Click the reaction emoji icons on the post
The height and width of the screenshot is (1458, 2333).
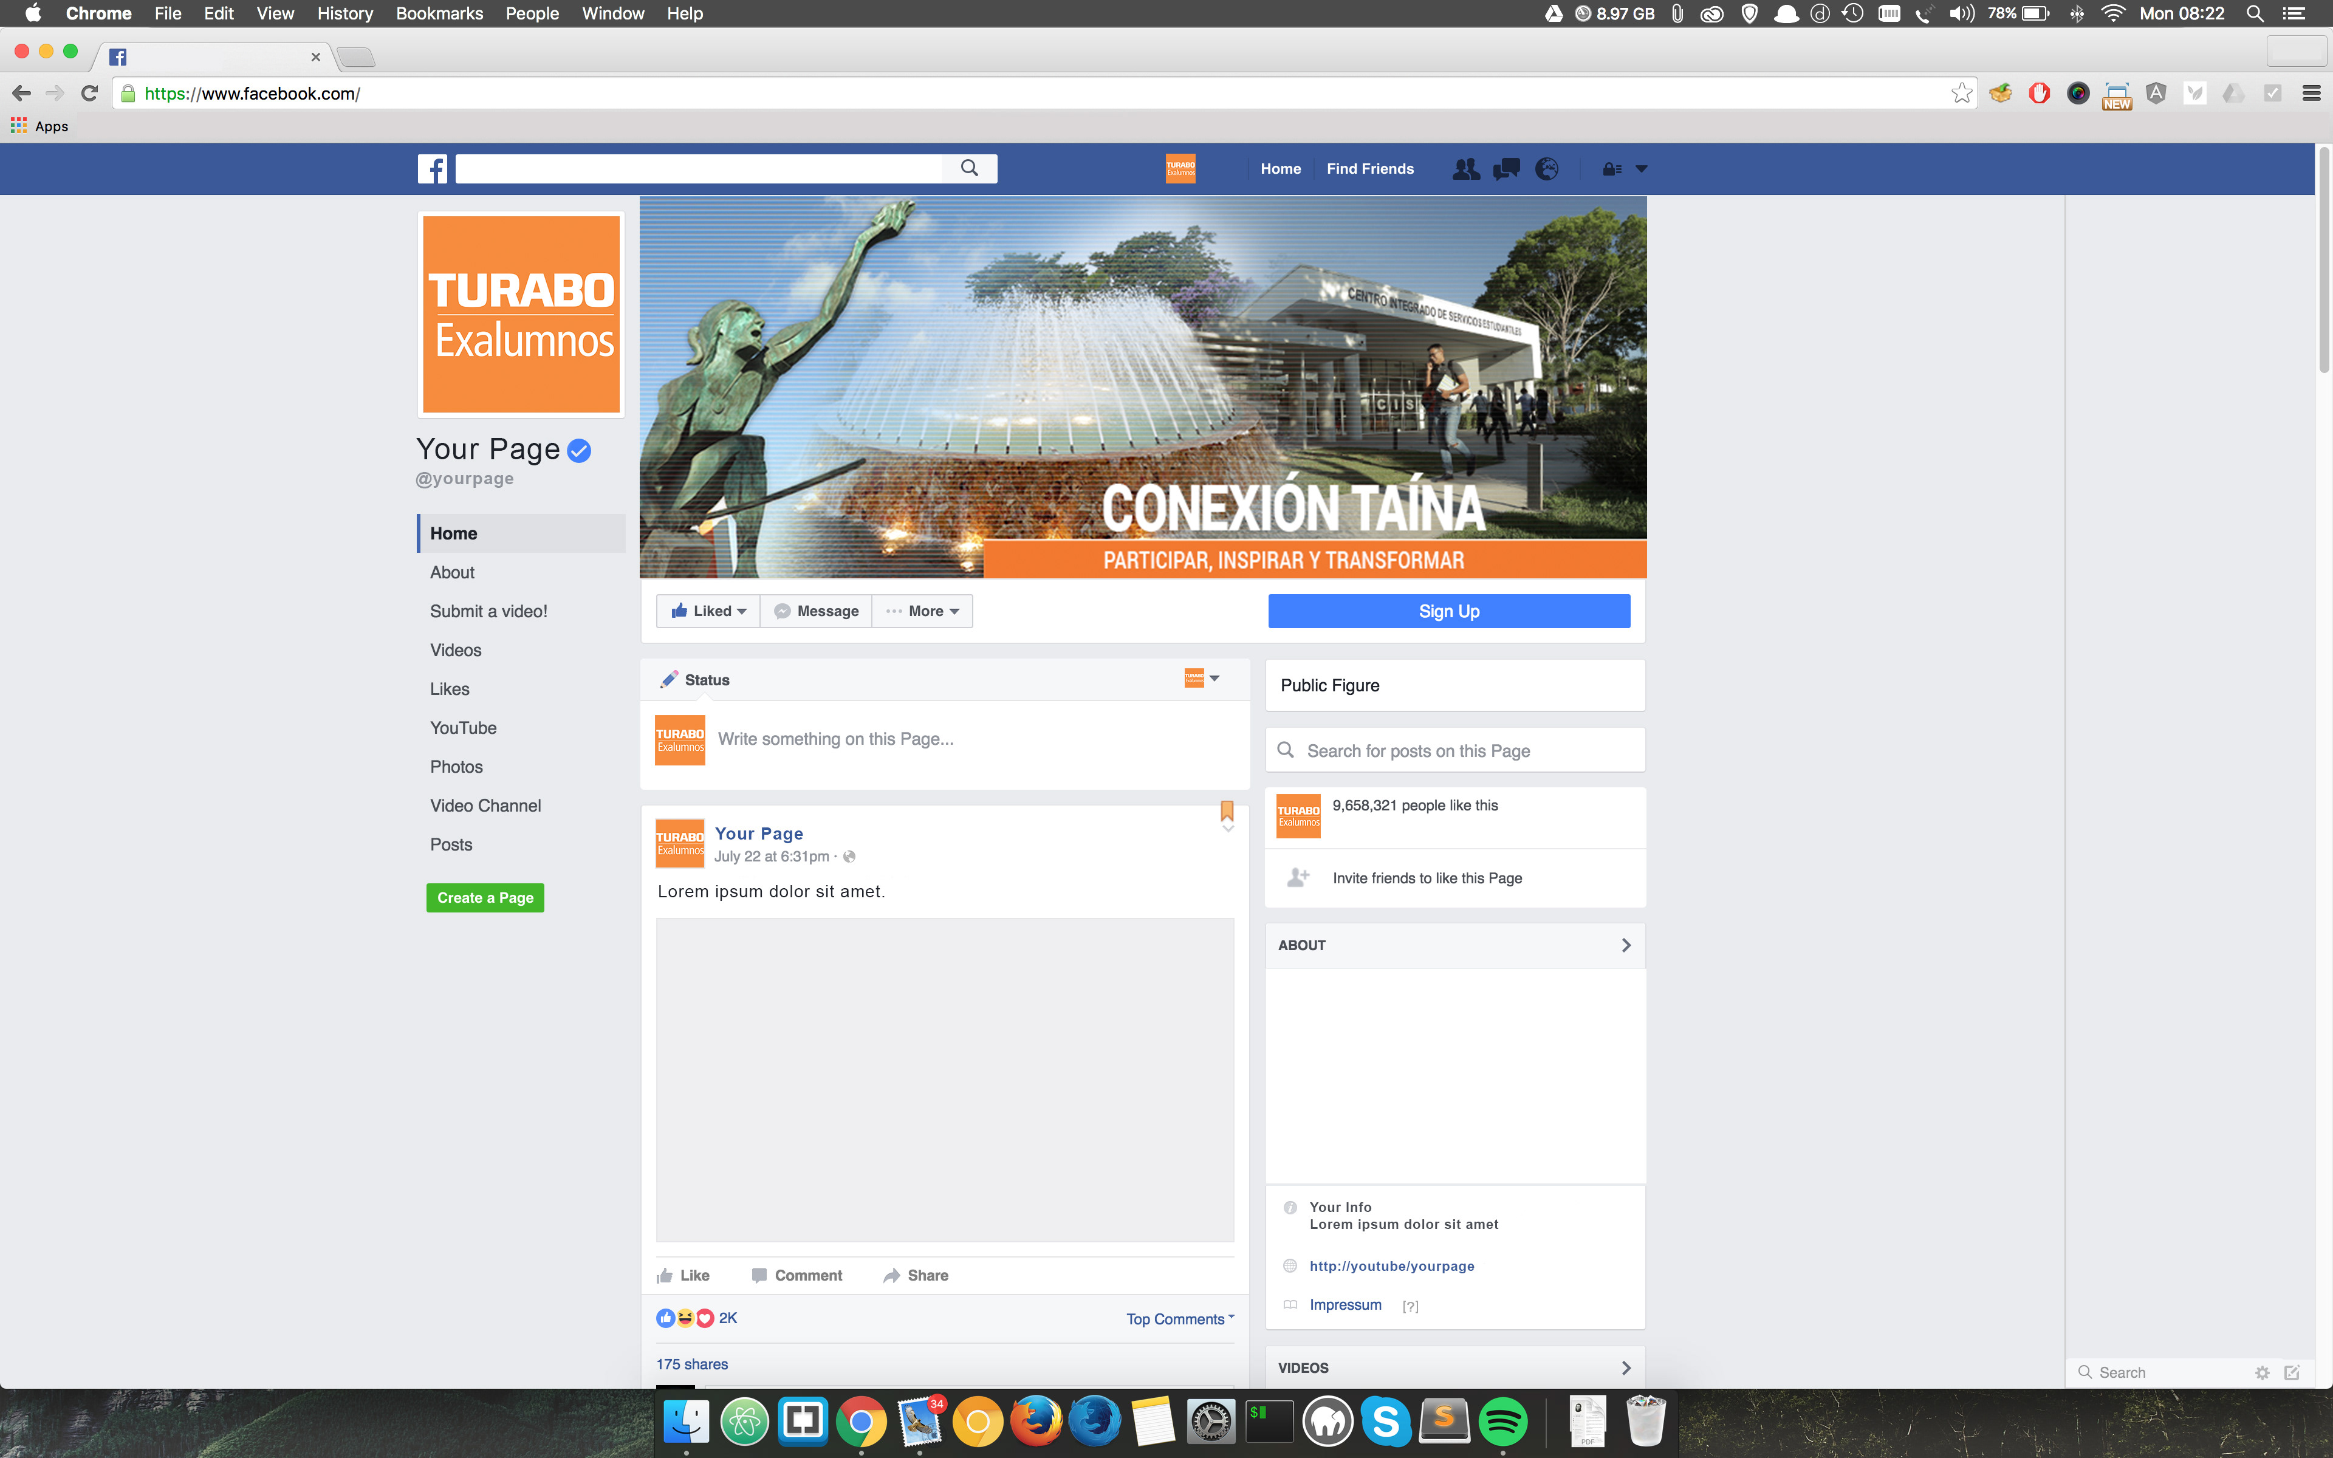(x=685, y=1318)
